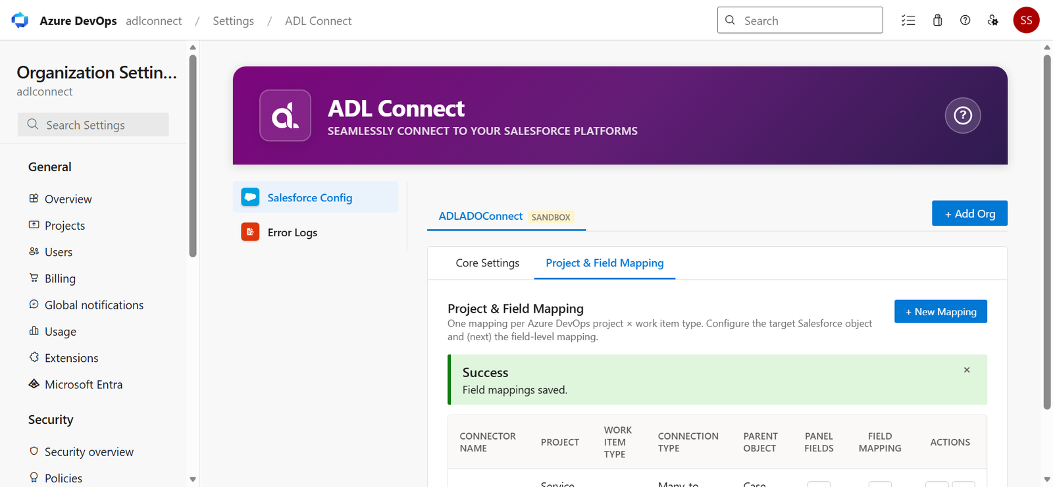Focus the Search Settings field
The width and height of the screenshot is (1053, 487).
pos(93,124)
